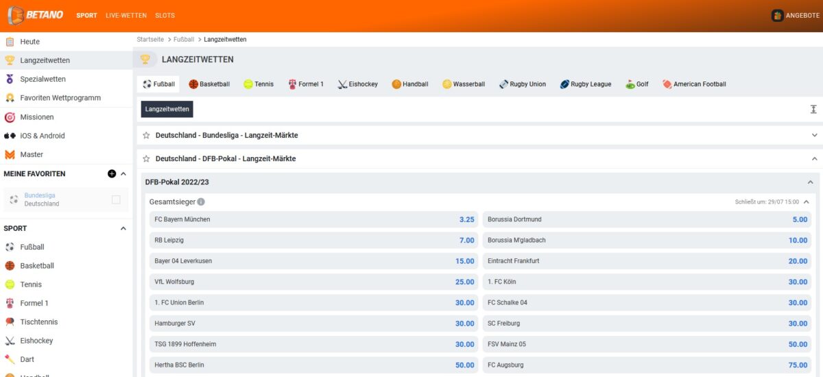The height and width of the screenshot is (377, 823).
Task: Select the Tennis sport tab
Action: pos(259,84)
